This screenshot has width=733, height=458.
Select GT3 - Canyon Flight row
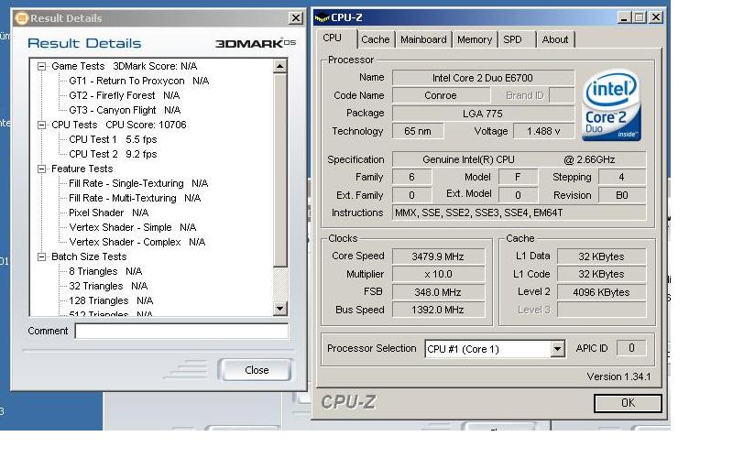point(125,110)
